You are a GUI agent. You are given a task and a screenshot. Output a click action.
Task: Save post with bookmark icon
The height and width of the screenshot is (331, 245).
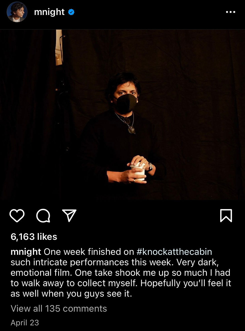226,216
